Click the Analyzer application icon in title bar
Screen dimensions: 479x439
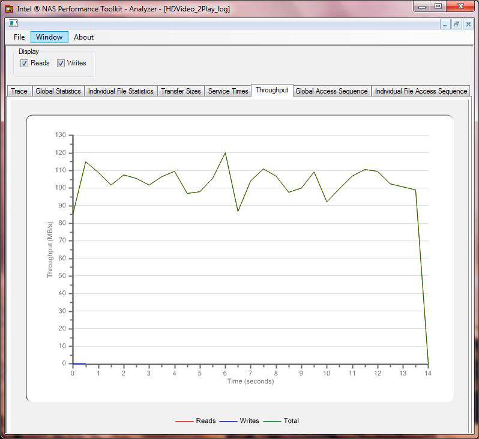pyautogui.click(x=10, y=8)
